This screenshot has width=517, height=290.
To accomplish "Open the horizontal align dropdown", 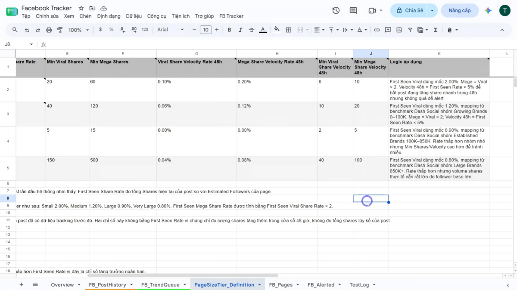I will point(319,30).
